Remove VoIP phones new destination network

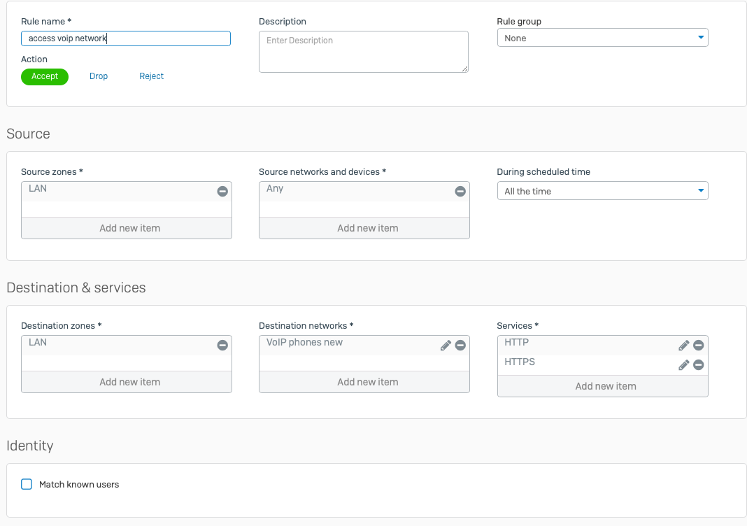460,345
